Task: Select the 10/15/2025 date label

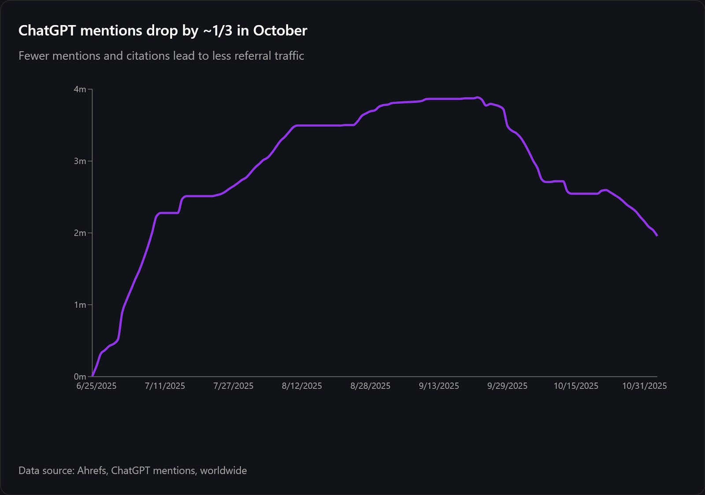Action: coord(576,386)
